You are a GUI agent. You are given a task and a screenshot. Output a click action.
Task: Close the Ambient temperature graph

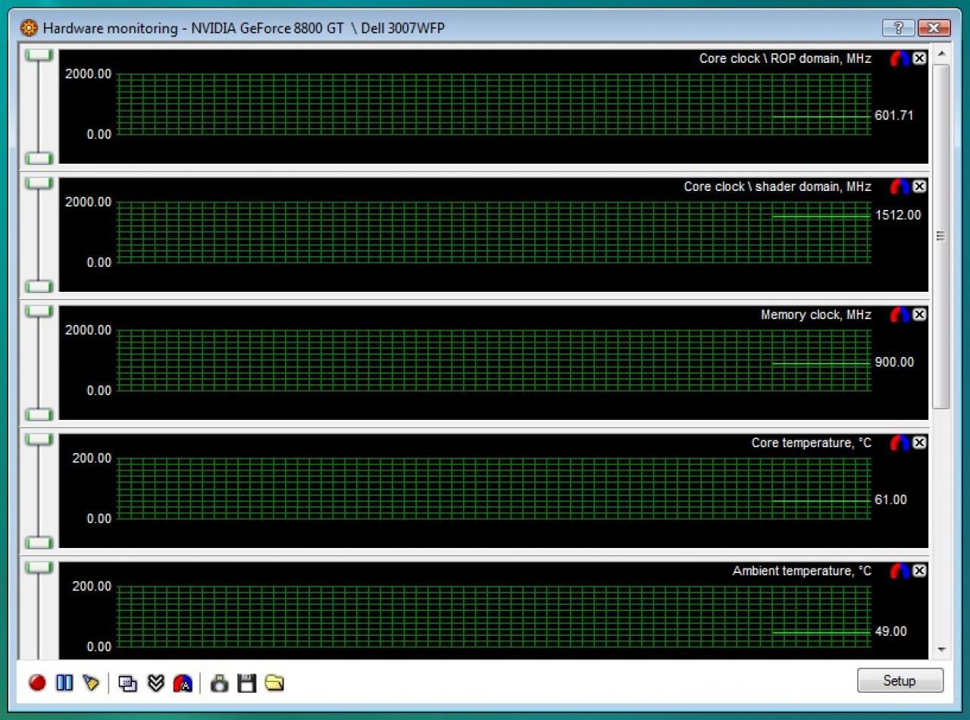pos(919,571)
